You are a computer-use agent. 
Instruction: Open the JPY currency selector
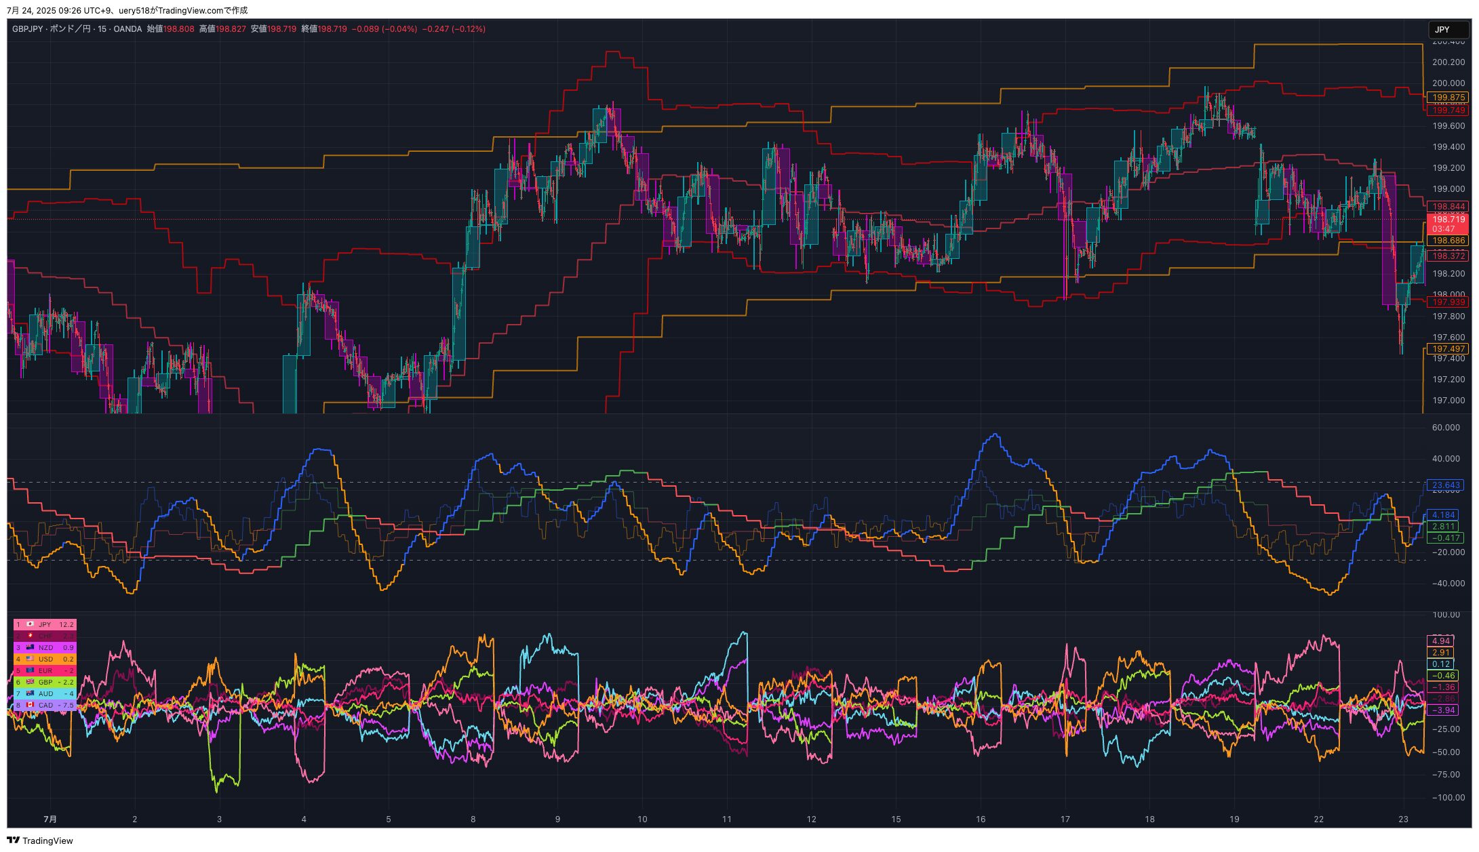[x=1448, y=29]
